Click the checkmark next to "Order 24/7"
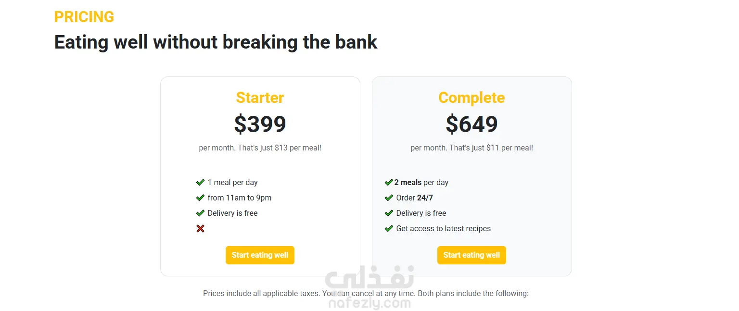This screenshot has height=311, width=739. [x=389, y=198]
